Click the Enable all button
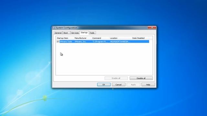This screenshot has width=207, height=116. [x=116, y=78]
